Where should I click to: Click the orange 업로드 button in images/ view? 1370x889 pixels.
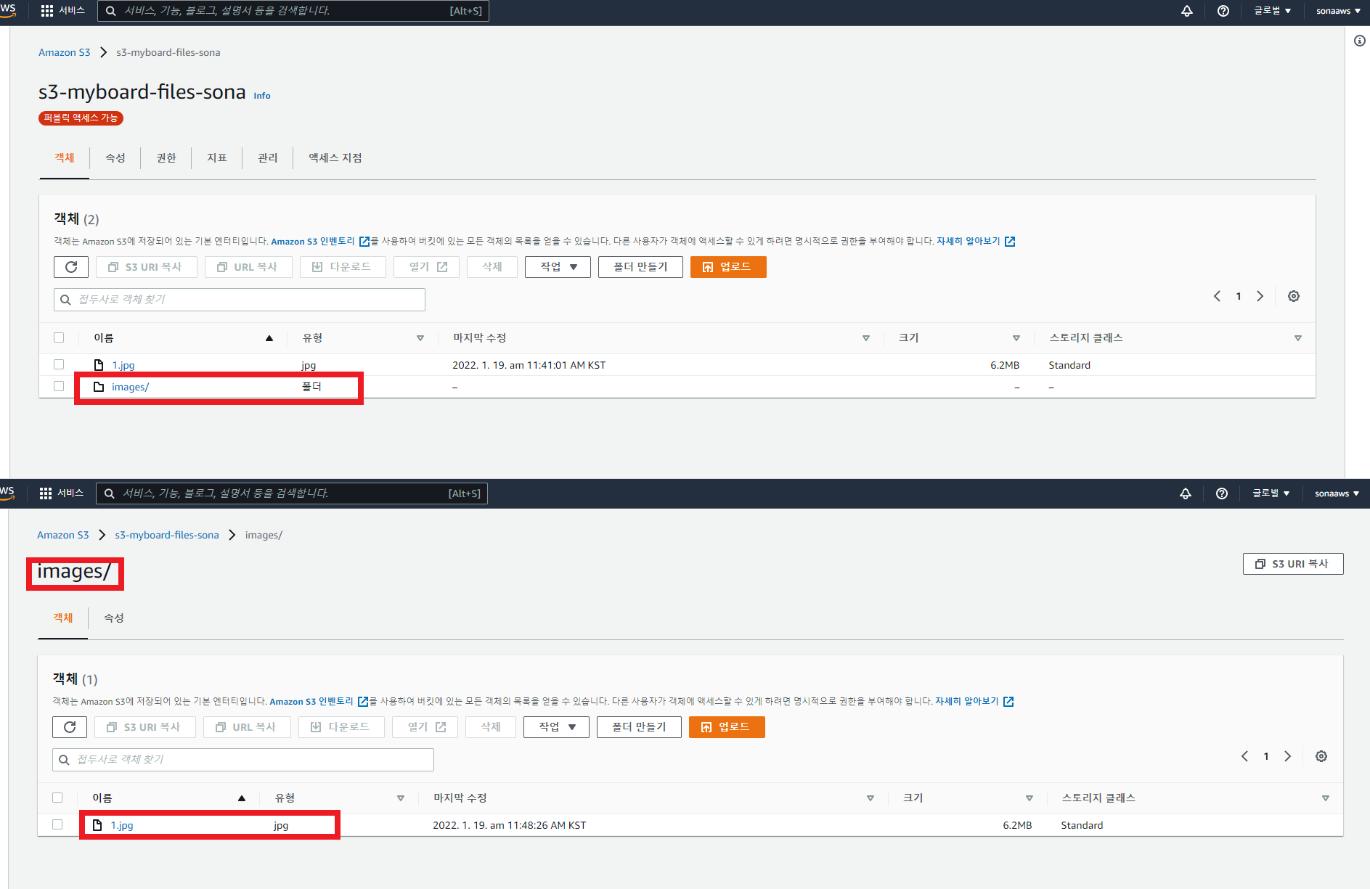pos(727,727)
